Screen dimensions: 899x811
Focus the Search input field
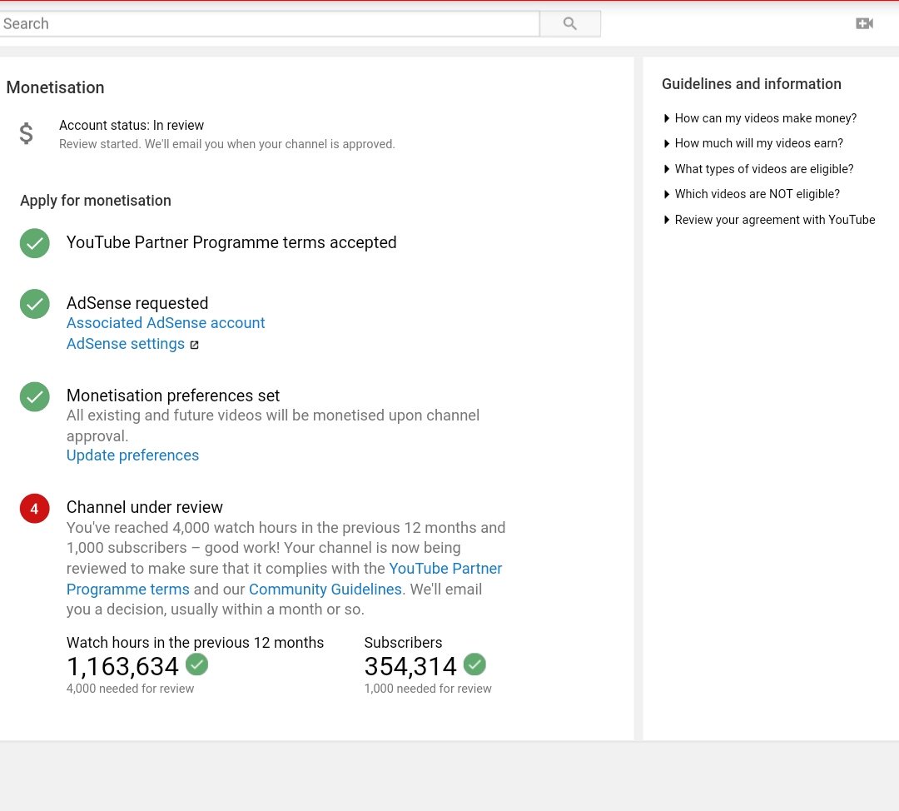coord(270,23)
